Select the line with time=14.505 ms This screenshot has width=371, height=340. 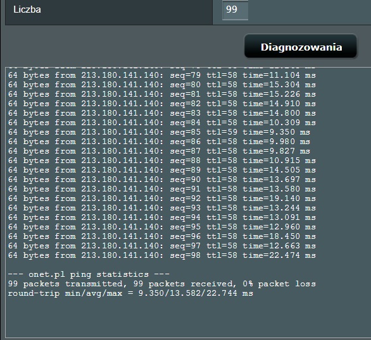(162, 170)
